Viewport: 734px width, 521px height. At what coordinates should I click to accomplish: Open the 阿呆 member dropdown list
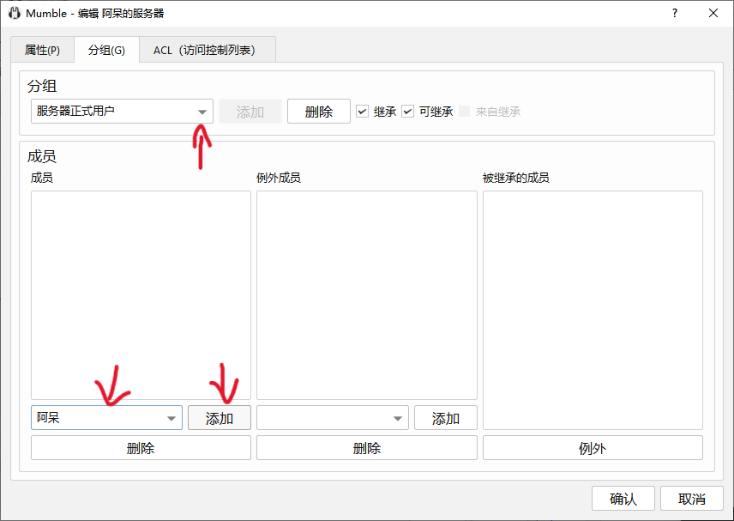coord(170,418)
